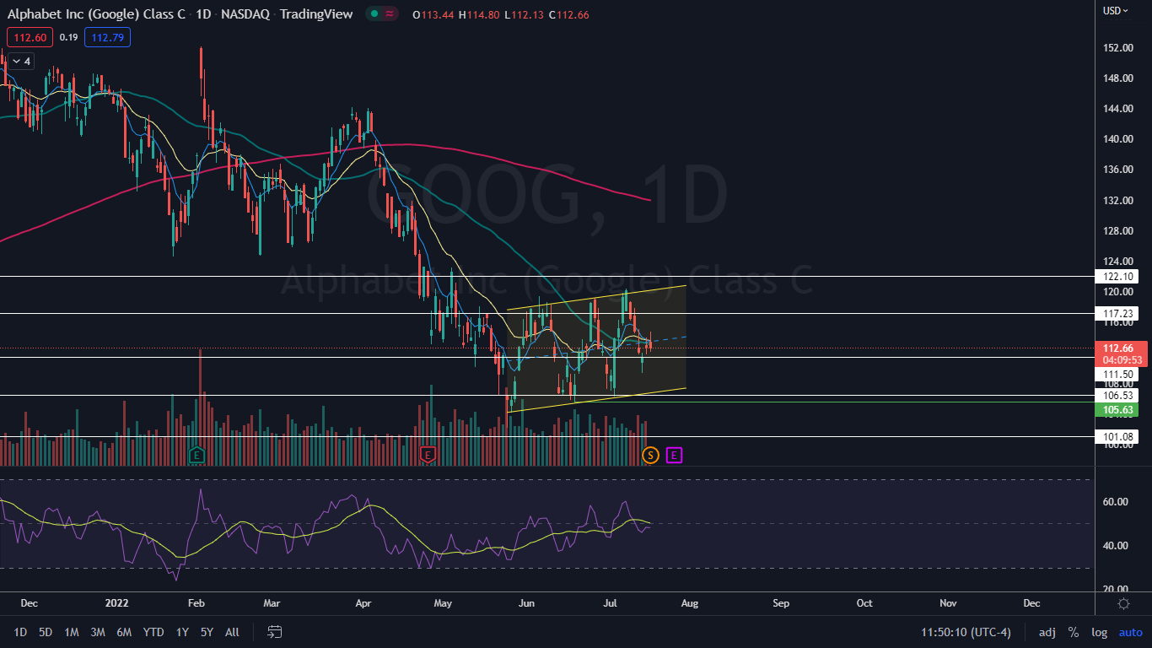This screenshot has width=1152, height=648.
Task: Select the 6M date range
Action: tap(124, 632)
